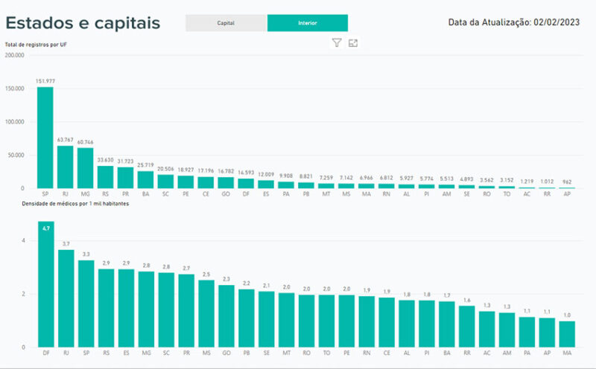The width and height of the screenshot is (596, 369).
Task: Select the RJ density bar at 3.7
Action: click(66, 298)
